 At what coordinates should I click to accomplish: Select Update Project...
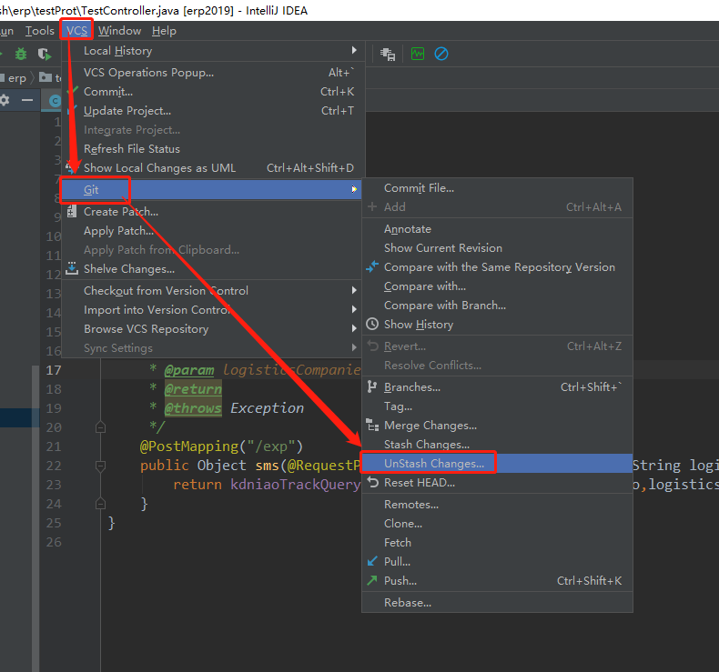[x=213, y=111]
